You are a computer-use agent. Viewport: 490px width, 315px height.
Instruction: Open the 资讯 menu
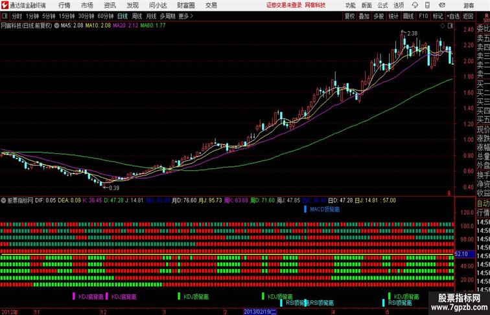110,5
